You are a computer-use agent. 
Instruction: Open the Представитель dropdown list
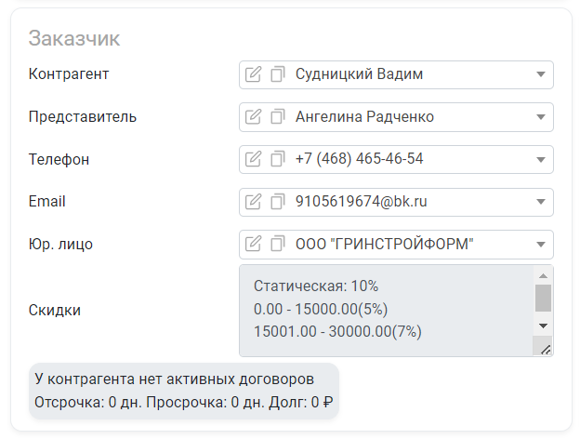pos(541,117)
